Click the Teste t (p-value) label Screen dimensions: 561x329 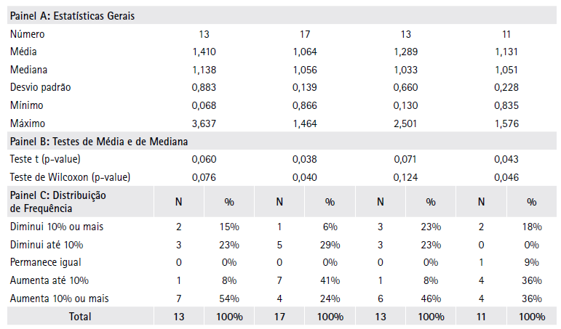pyautogui.click(x=45, y=159)
